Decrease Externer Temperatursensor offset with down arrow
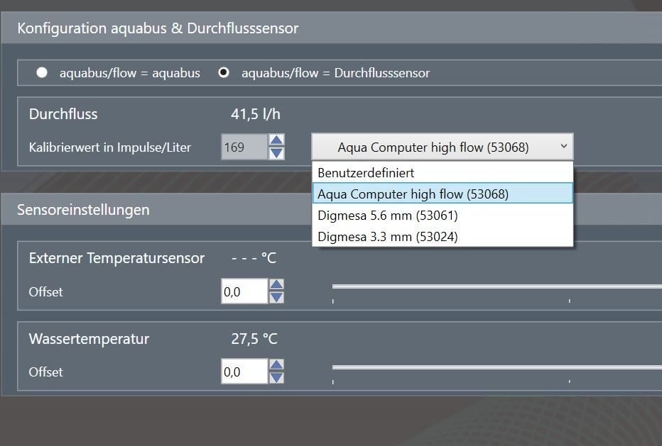The image size is (662, 446). [276, 297]
